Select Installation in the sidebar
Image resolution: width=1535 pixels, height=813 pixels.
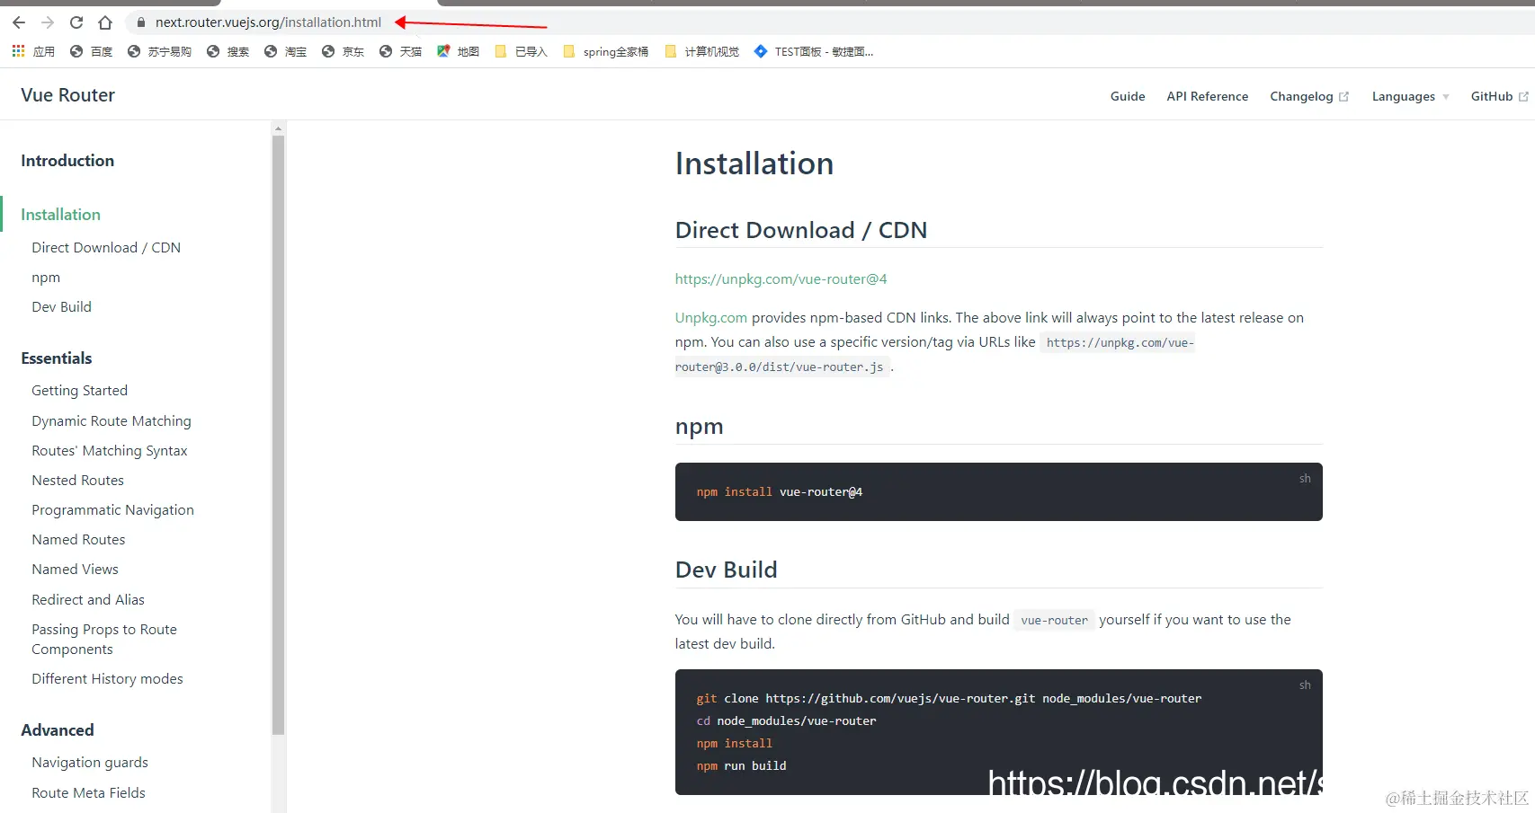tap(60, 215)
